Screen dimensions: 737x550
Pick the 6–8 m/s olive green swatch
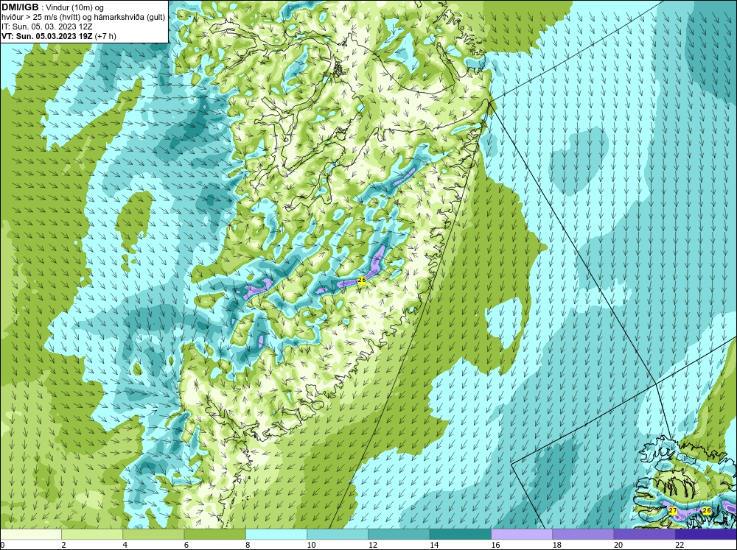point(215,535)
